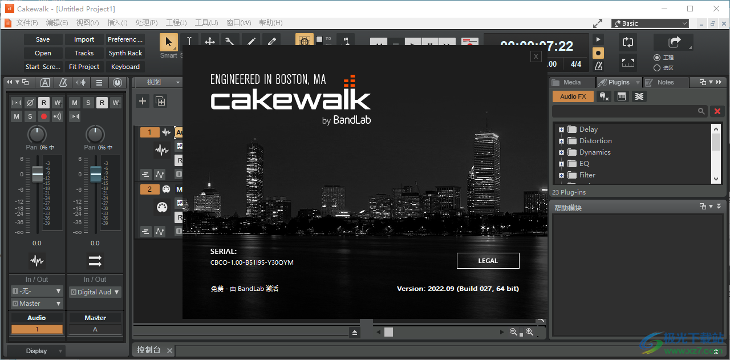Click the Audio strip Pan knob

pyautogui.click(x=37, y=135)
